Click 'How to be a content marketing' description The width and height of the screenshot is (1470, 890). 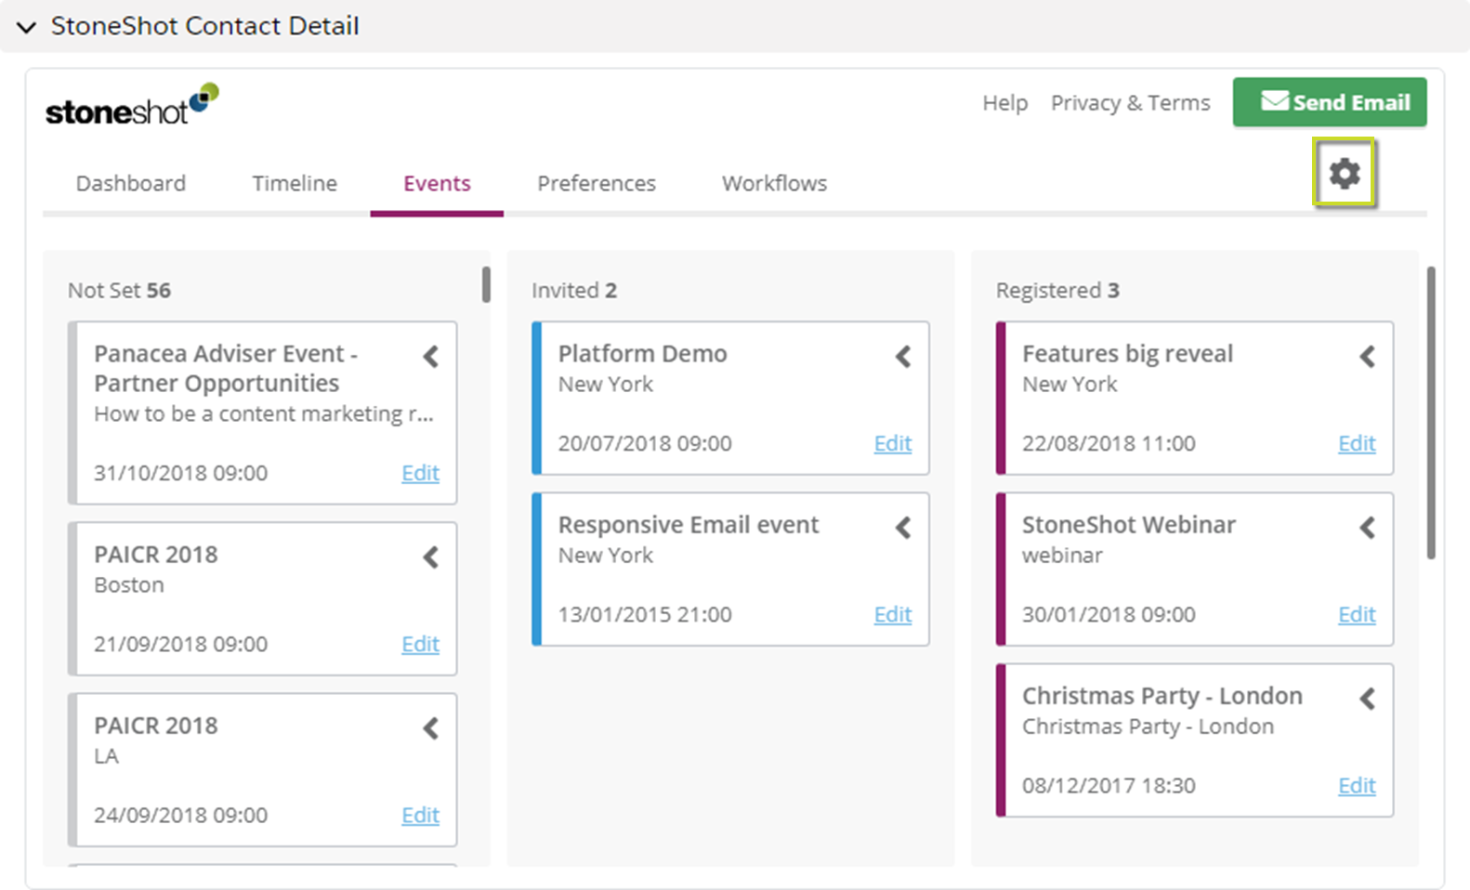pyautogui.click(x=264, y=413)
